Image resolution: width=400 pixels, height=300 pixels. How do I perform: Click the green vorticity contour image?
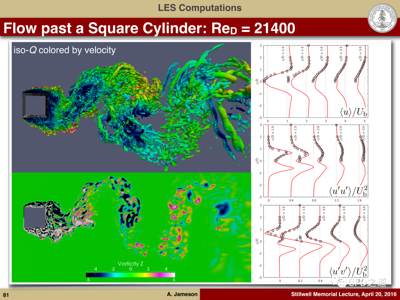131,227
